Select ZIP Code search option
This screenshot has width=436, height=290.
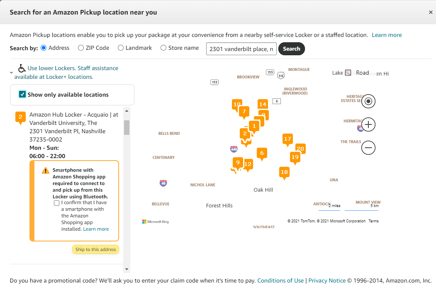(x=81, y=48)
